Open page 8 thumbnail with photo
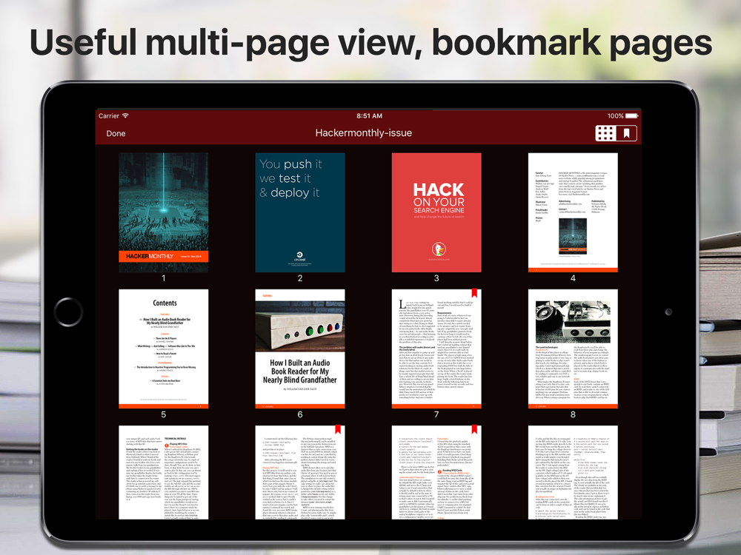 [x=573, y=349]
